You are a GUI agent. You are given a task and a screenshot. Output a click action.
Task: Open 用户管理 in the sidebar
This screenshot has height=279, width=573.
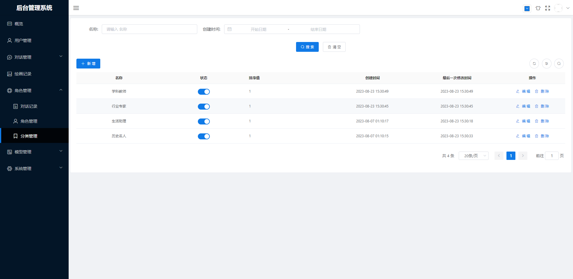[x=23, y=40]
